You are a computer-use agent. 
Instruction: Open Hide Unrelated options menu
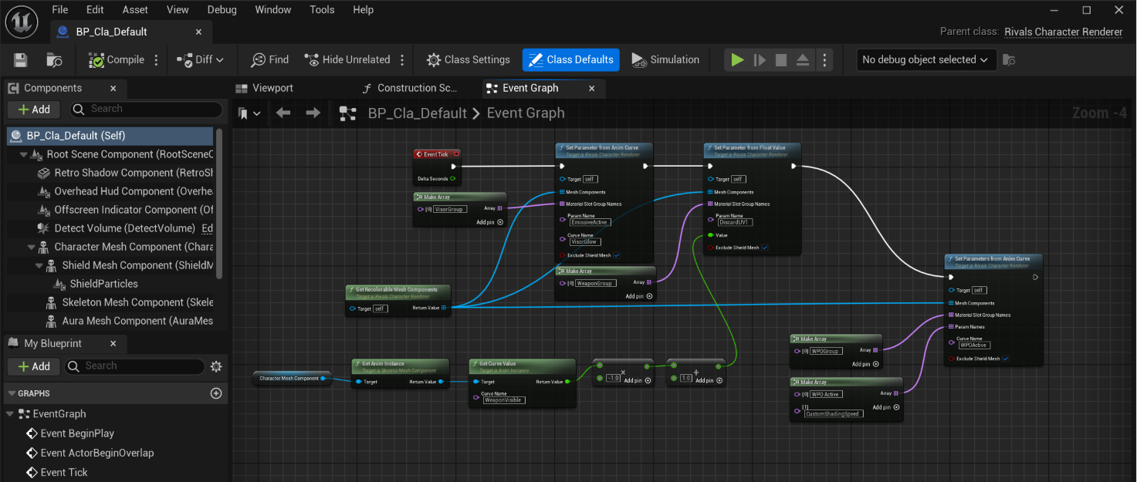click(402, 59)
